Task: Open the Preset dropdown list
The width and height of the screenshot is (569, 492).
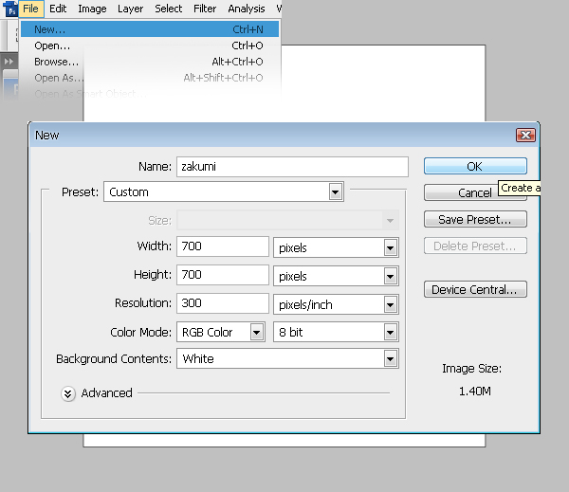Action: click(x=335, y=192)
